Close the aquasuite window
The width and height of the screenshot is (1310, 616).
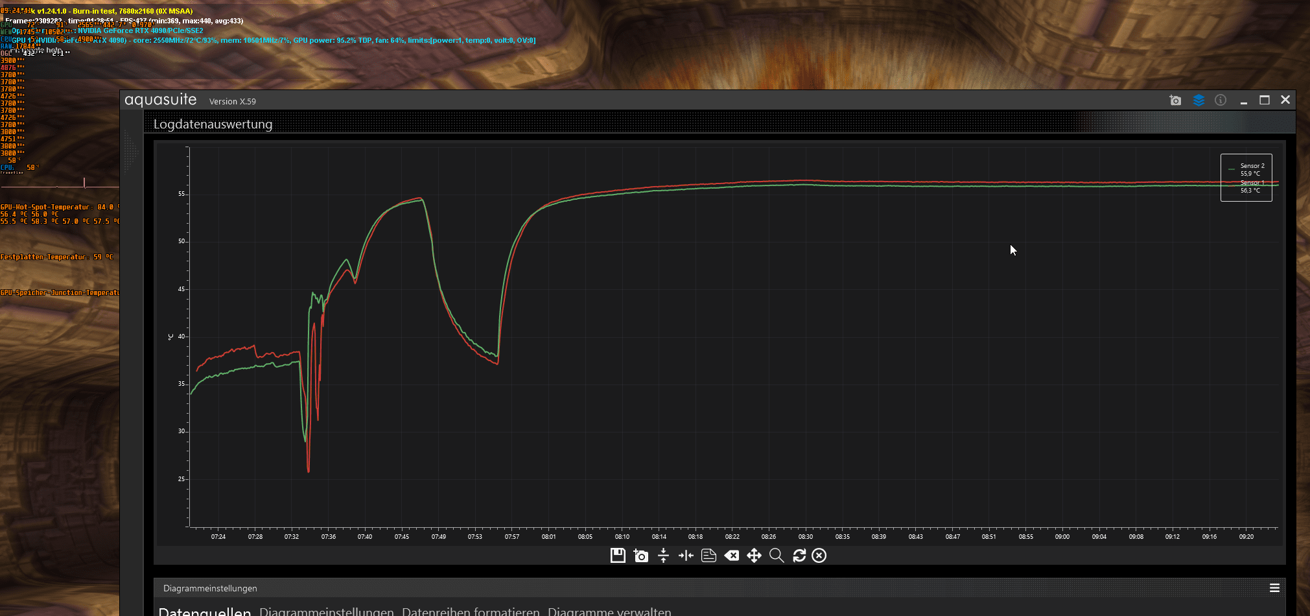point(1285,100)
